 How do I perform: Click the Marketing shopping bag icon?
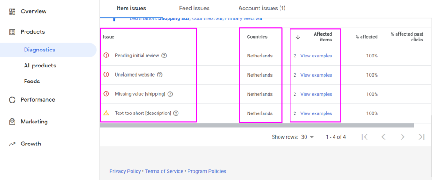click(x=12, y=122)
